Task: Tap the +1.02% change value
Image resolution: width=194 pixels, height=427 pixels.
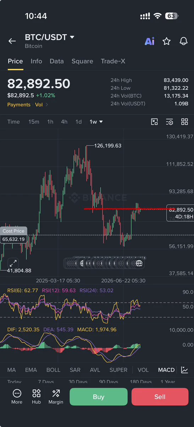Action: 46,95
